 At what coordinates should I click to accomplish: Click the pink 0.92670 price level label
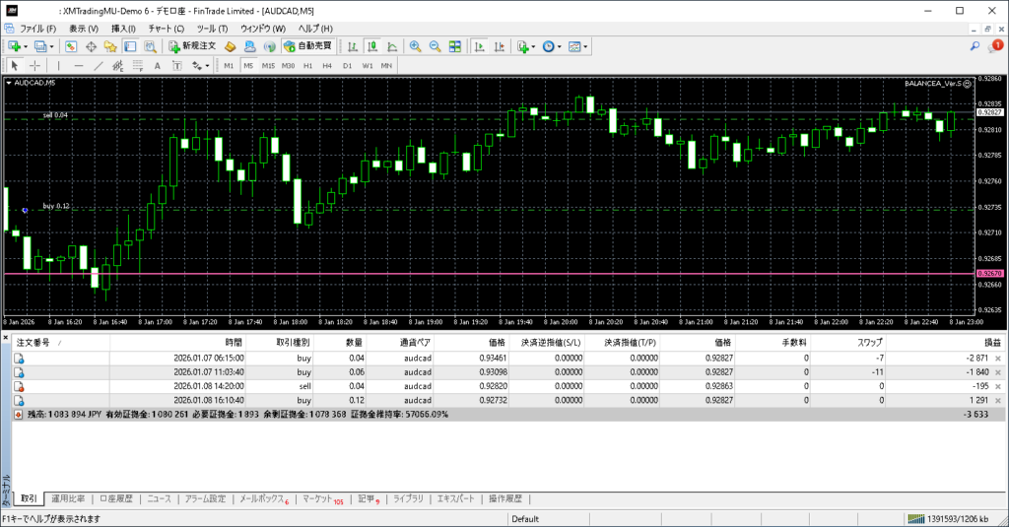(988, 273)
